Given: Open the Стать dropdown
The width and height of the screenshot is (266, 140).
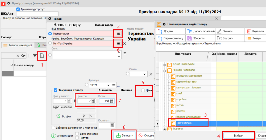Looking at the screenshot, I should 145,74.
